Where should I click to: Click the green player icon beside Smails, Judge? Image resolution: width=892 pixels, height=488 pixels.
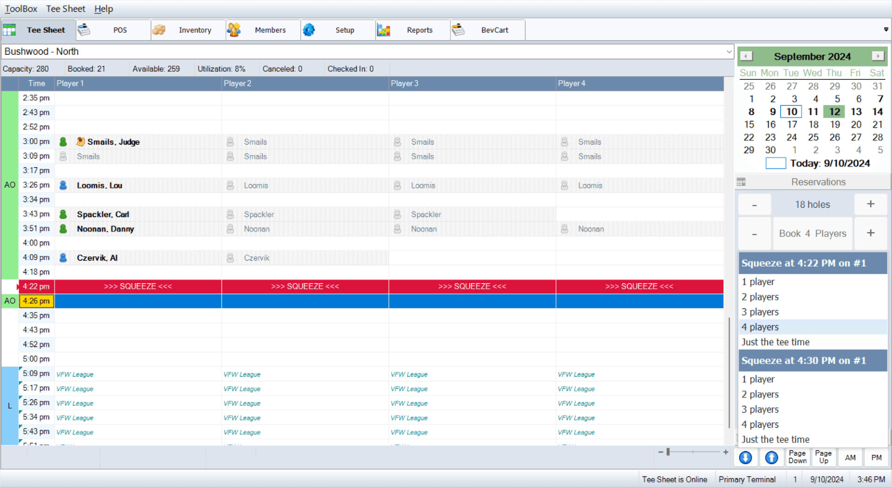63,142
